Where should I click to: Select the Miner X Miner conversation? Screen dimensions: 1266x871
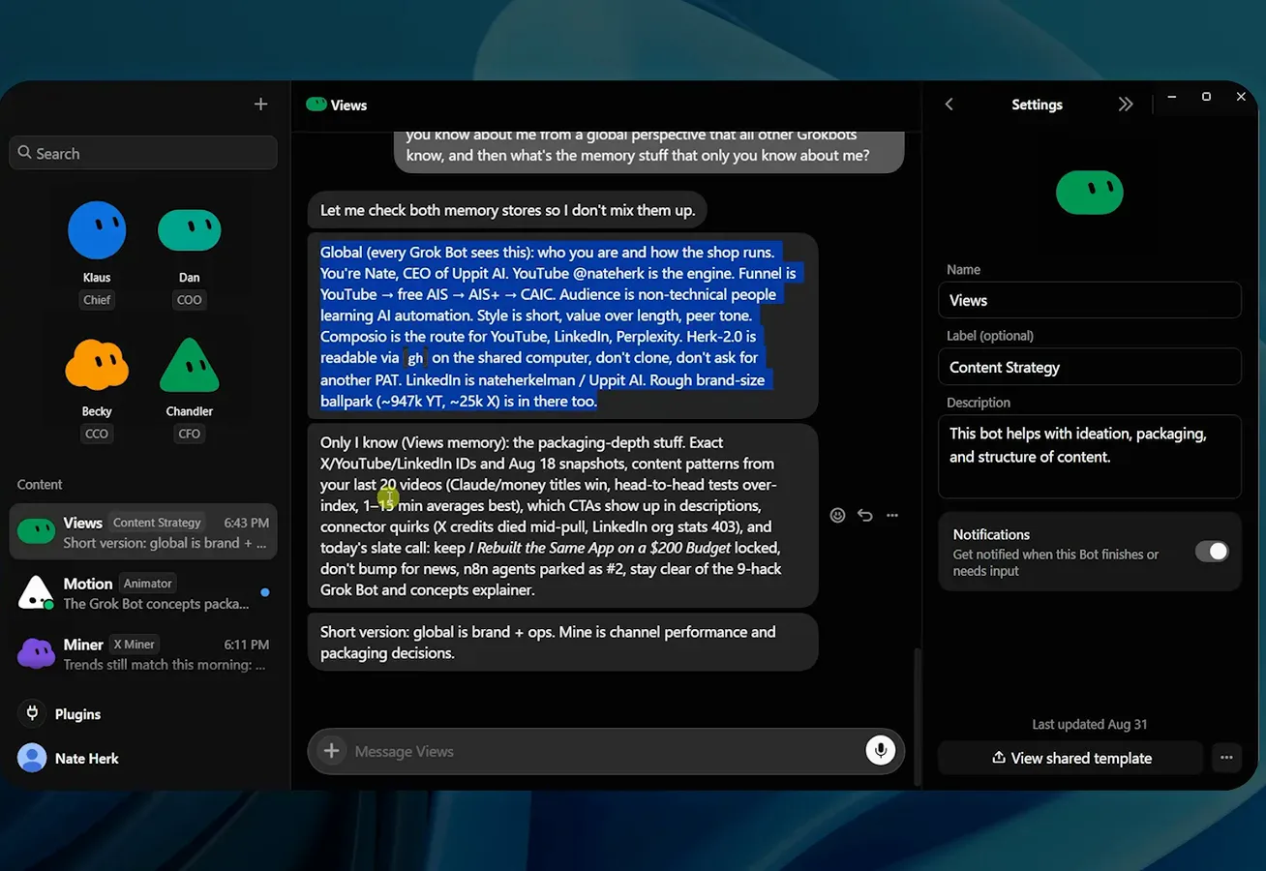[143, 653]
